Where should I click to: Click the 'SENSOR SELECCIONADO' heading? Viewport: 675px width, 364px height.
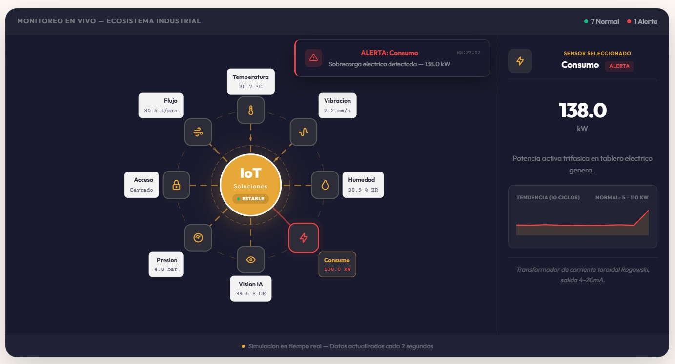[597, 53]
